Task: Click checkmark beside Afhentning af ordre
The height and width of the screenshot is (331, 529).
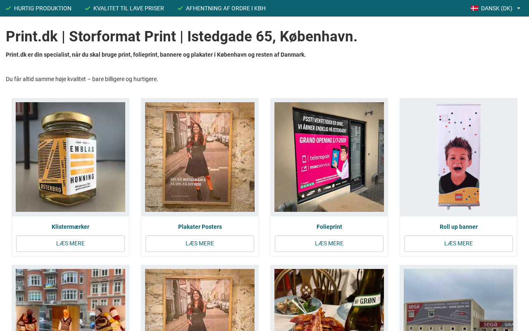Action: 180,8
